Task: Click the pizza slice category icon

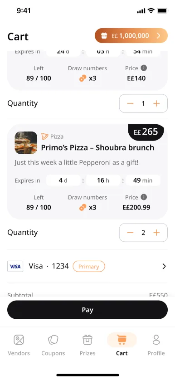Action: (x=44, y=136)
